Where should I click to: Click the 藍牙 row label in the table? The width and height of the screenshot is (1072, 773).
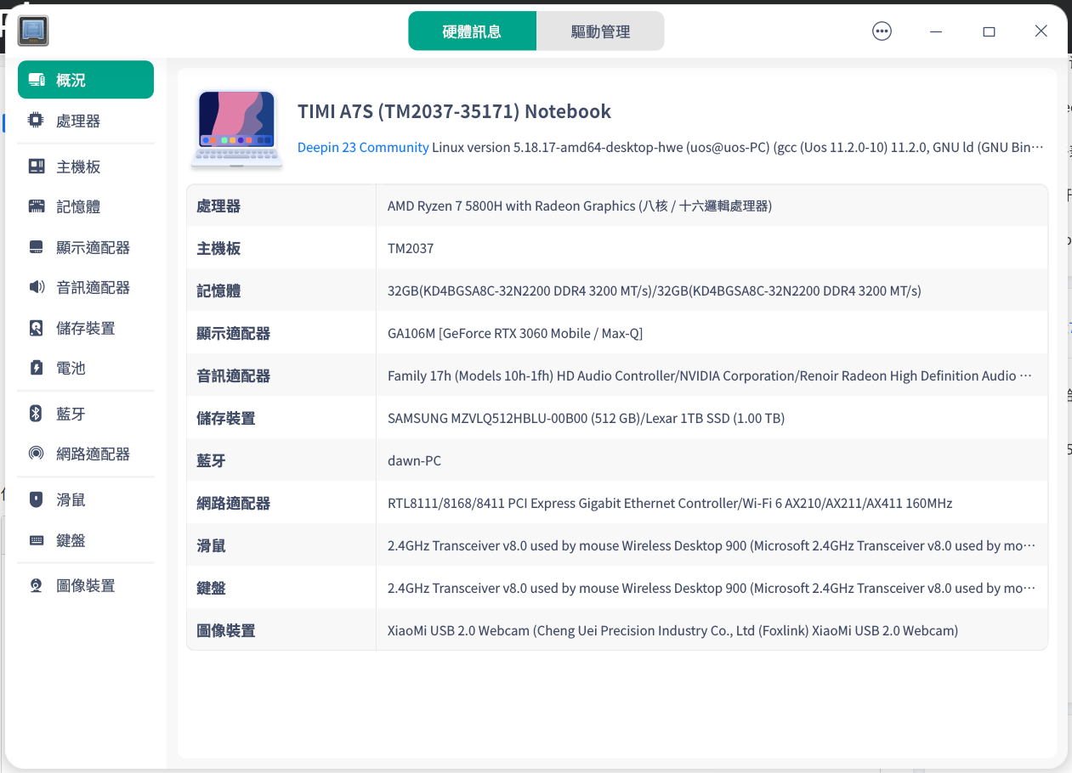click(x=211, y=460)
